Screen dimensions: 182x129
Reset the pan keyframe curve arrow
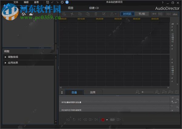click(177, 108)
